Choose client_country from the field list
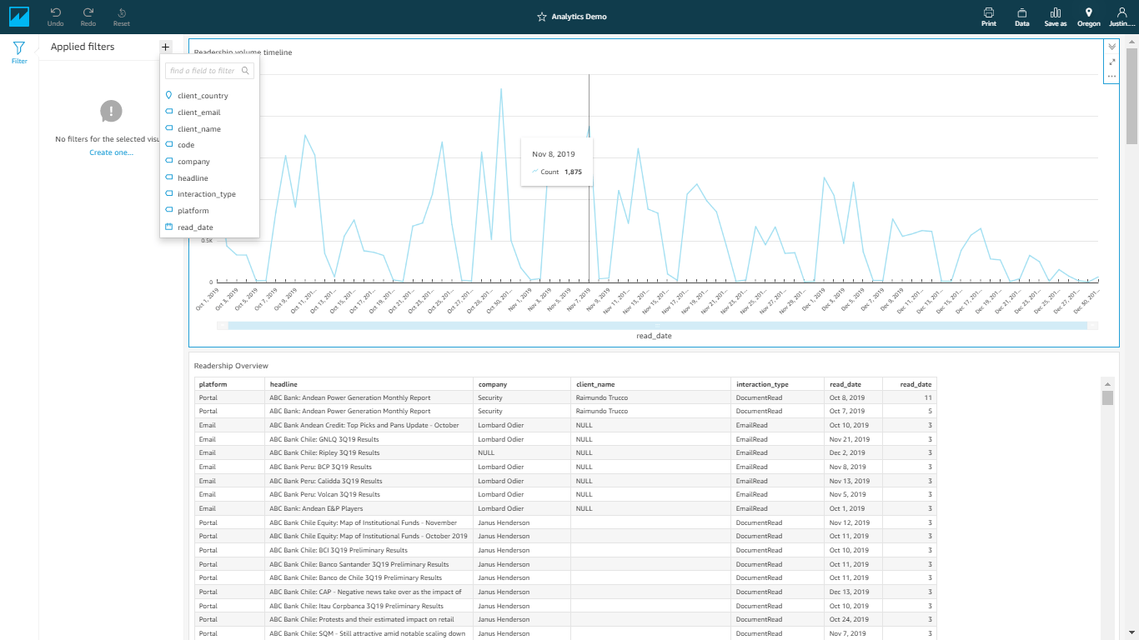This screenshot has height=640, width=1139. coord(203,96)
